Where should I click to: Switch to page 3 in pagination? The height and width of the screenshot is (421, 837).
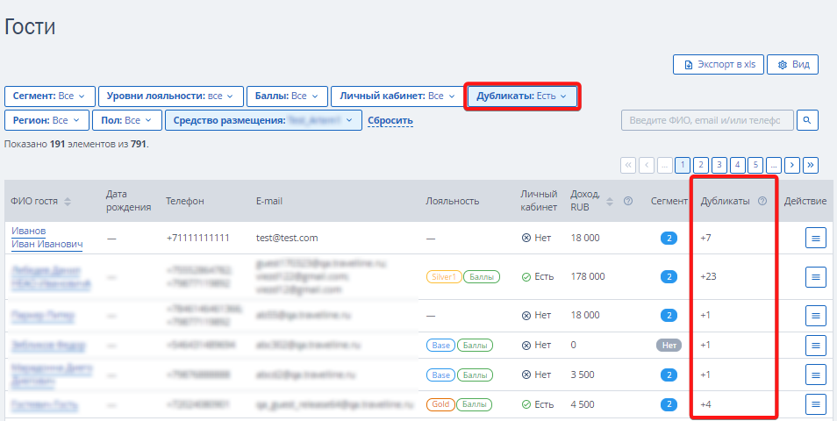pos(719,166)
